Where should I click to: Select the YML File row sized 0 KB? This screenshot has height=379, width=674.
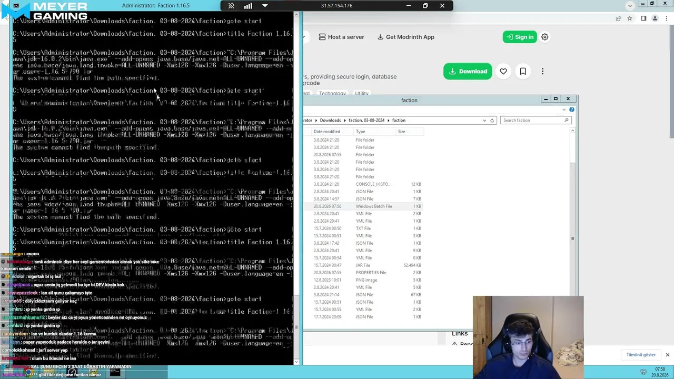[363, 258]
